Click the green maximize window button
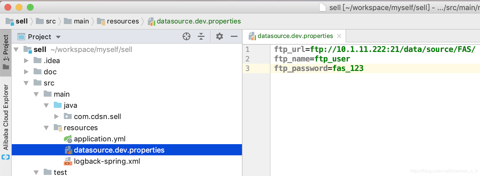Viewport: 480px width, 176px height. (30, 7)
